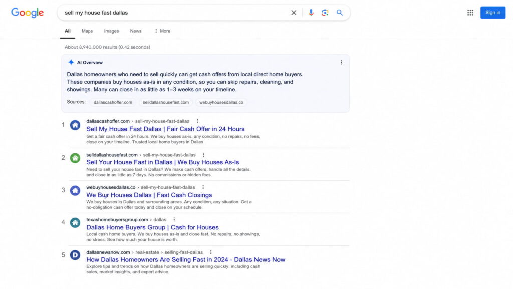Open options menu for dallascashoffer.com result
Viewport: 513px width, 289px height.
click(x=197, y=121)
